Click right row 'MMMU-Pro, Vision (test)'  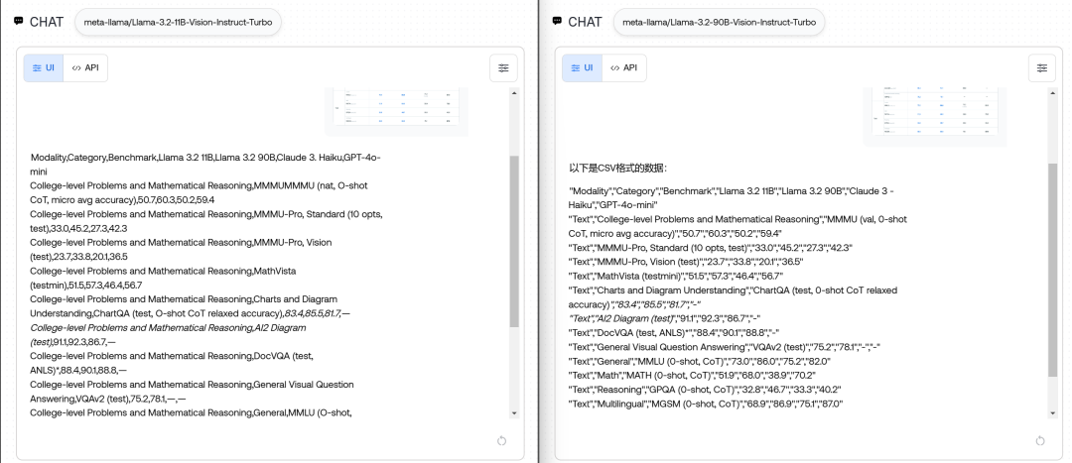click(x=686, y=262)
